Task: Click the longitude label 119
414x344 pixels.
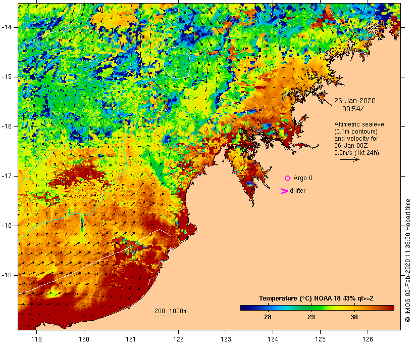Action: [37, 339]
